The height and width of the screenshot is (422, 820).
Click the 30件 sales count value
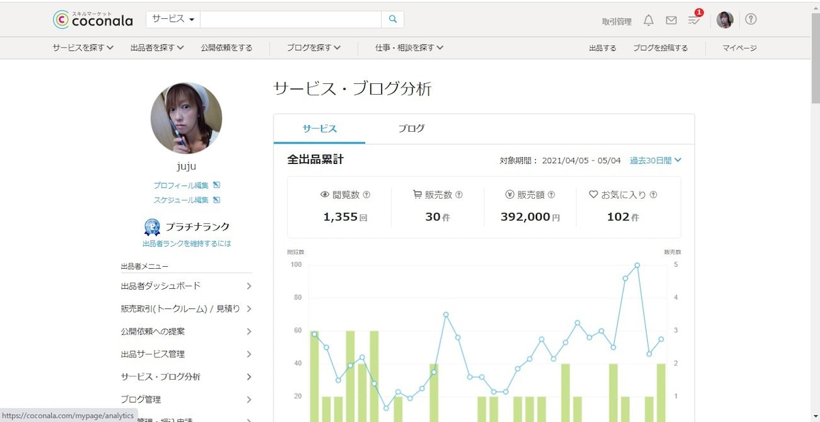click(438, 217)
